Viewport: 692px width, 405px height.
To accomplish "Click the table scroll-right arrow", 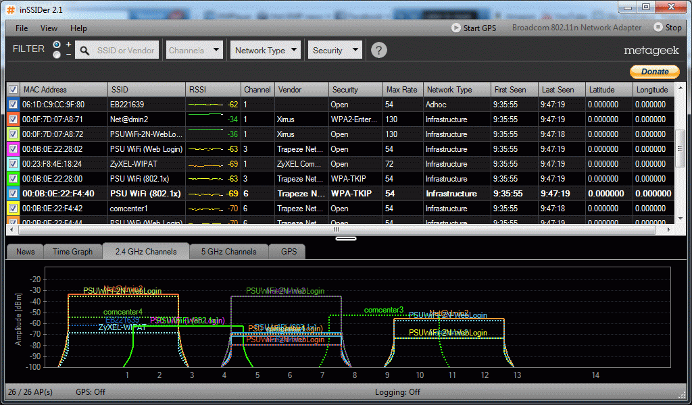I will [x=668, y=230].
